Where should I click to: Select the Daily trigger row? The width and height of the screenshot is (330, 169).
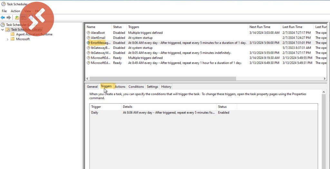204,113
